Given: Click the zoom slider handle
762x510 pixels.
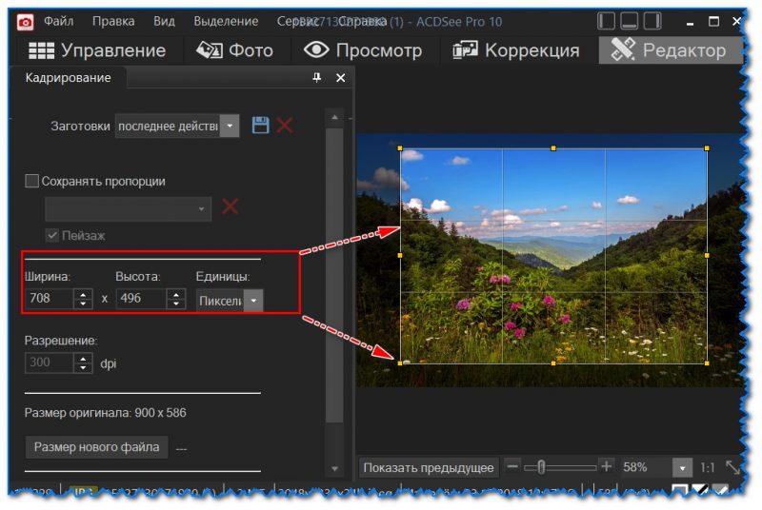Looking at the screenshot, I should 541,466.
